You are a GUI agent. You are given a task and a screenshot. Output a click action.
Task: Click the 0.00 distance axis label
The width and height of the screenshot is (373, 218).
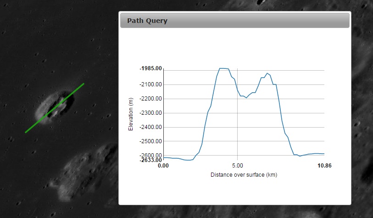coord(163,166)
